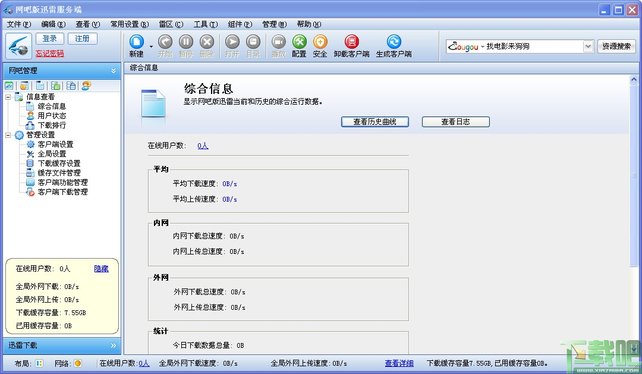Open the 工具(T) menu
This screenshot has height=374, width=642.
pyautogui.click(x=206, y=24)
